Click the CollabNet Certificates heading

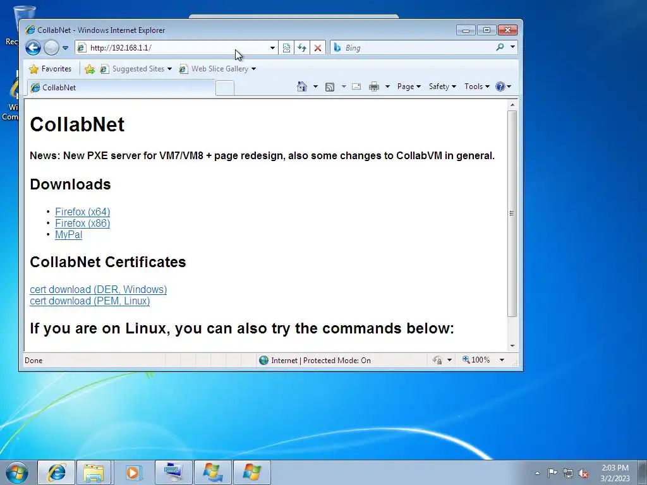107,262
